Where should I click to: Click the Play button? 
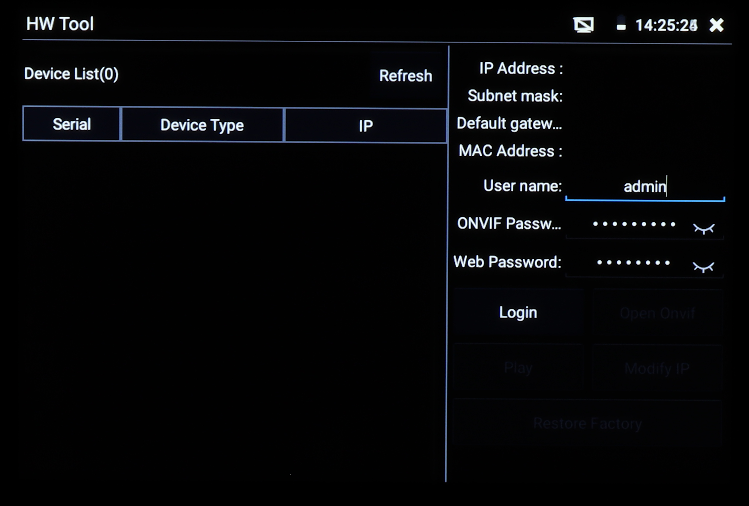pyautogui.click(x=518, y=367)
